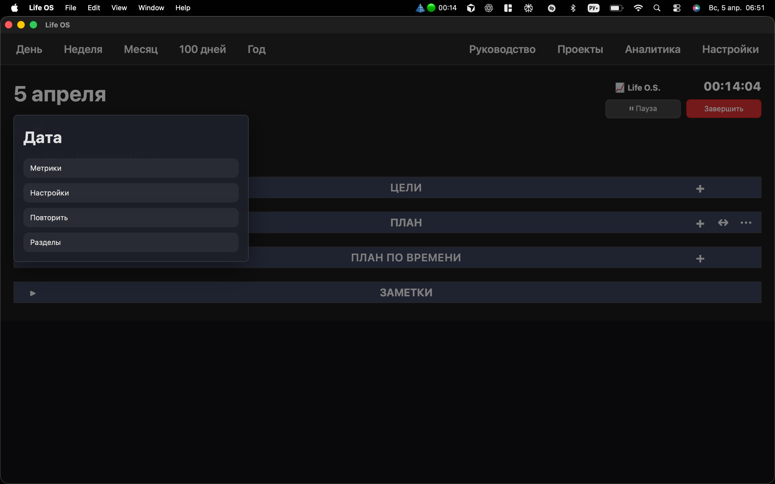775x484 pixels.
Task: Click the date and time Вс, 5 апр. 06:51
Action: tap(737, 8)
